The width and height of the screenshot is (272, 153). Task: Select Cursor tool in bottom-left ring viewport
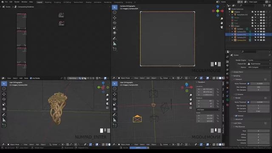4,89
